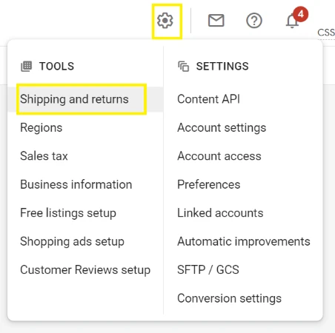Image resolution: width=335 pixels, height=333 pixels.
Task: Go to Conversion settings
Action: click(x=230, y=298)
